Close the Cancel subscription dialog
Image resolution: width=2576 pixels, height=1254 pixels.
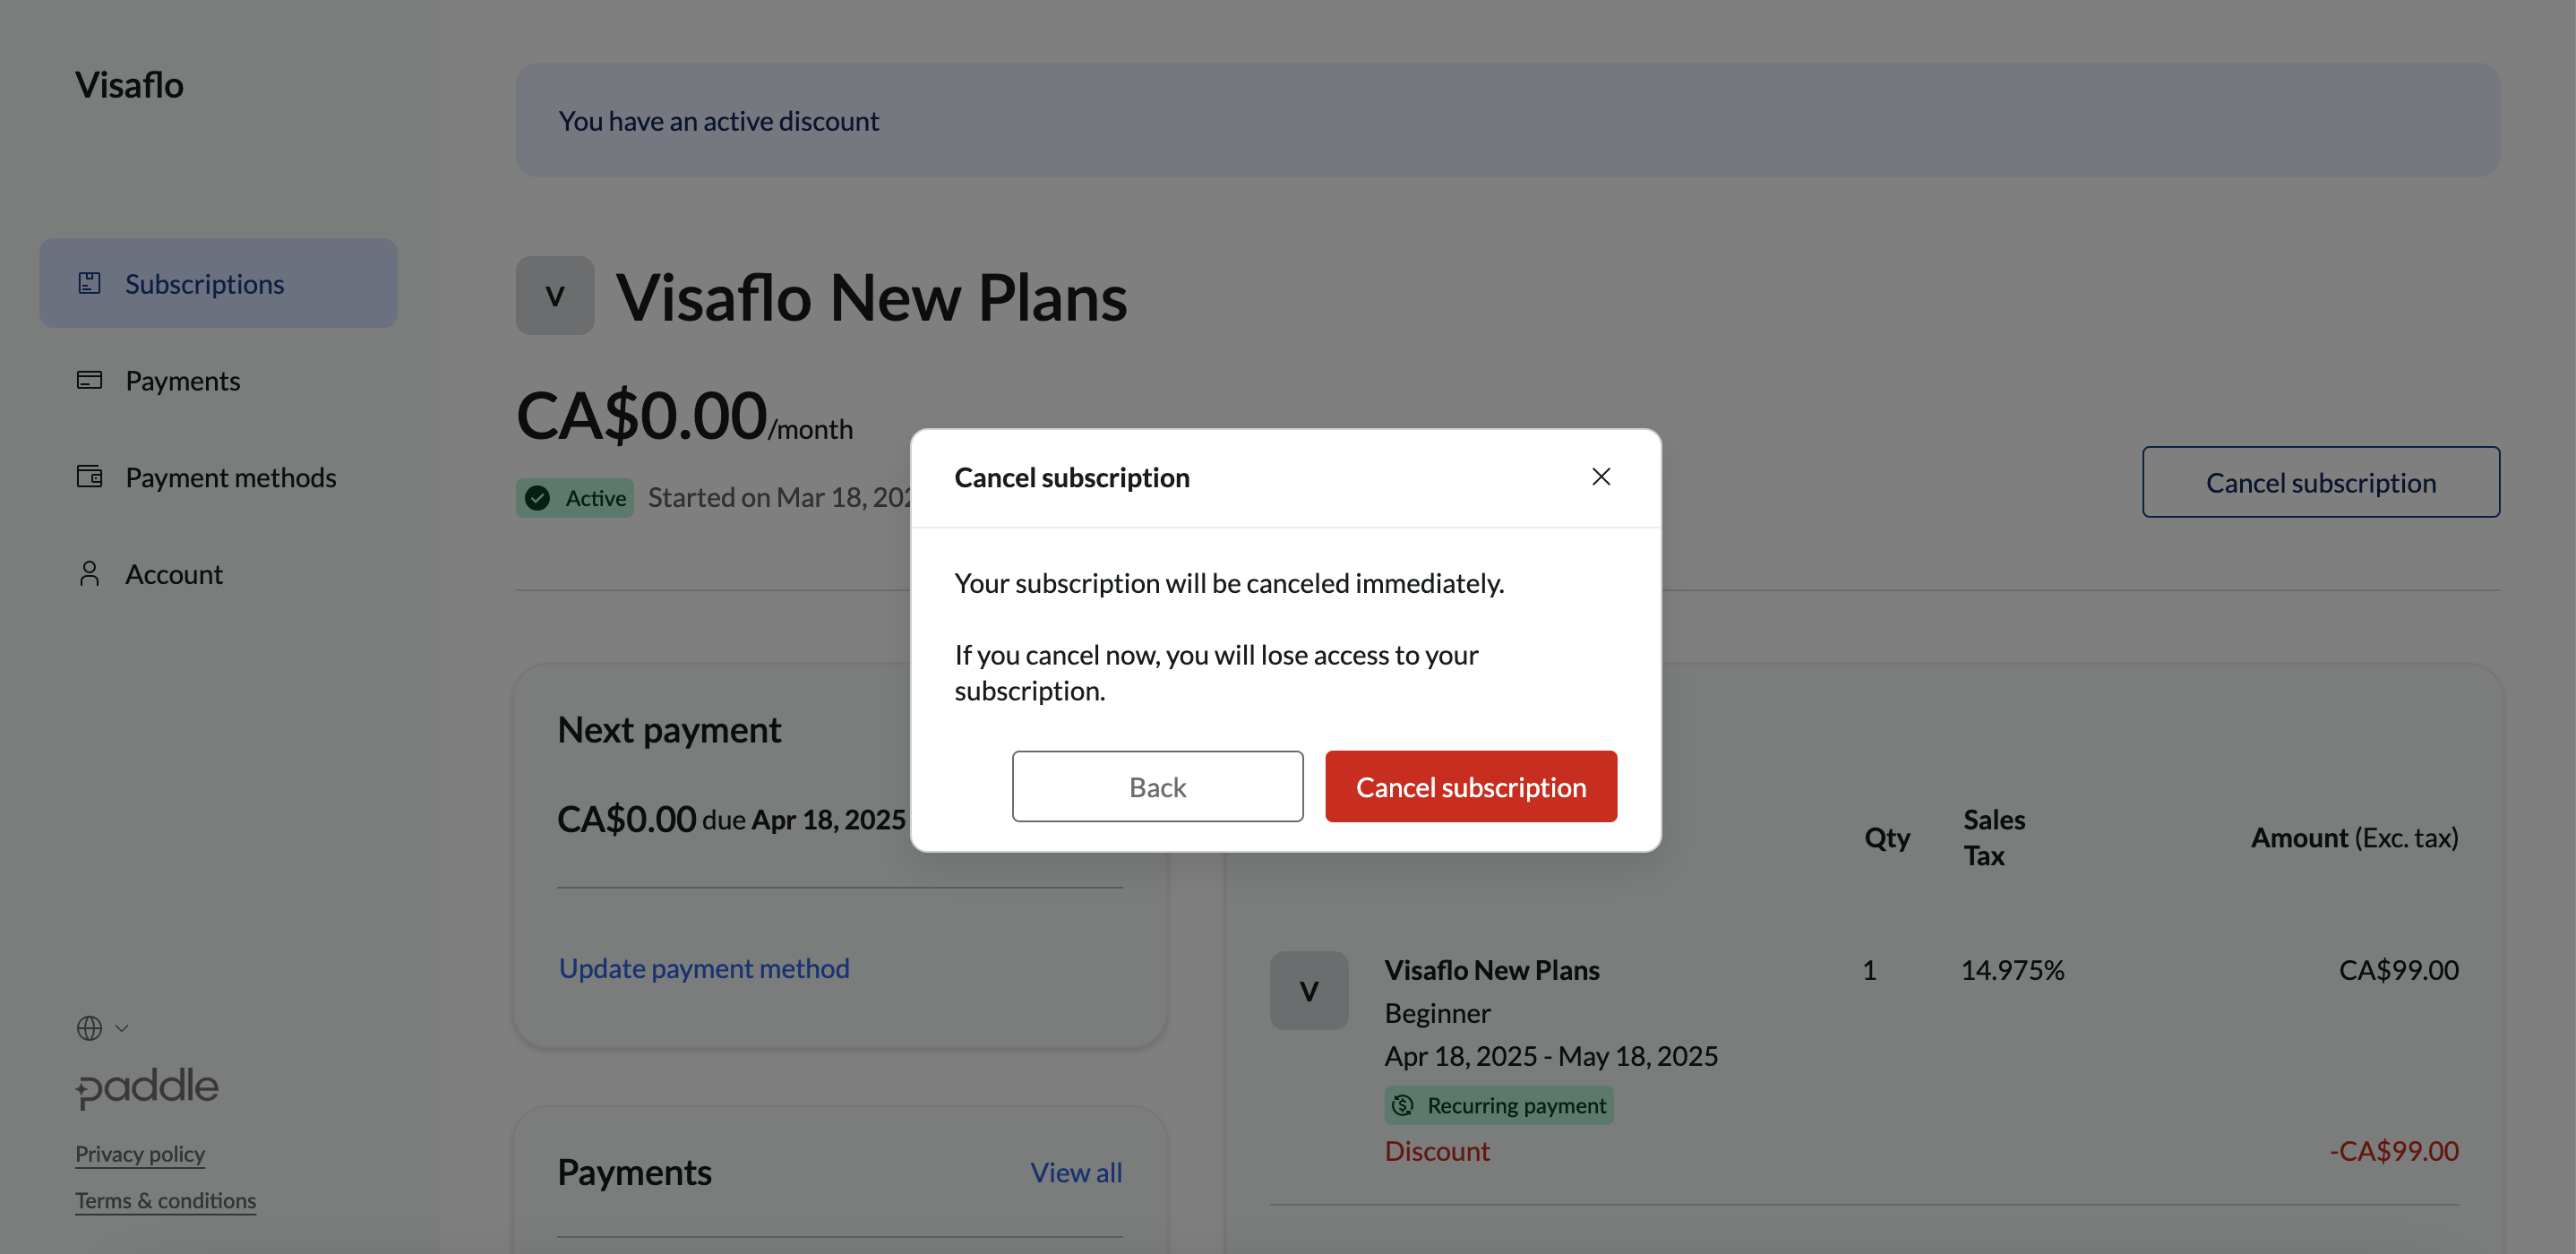point(1601,477)
